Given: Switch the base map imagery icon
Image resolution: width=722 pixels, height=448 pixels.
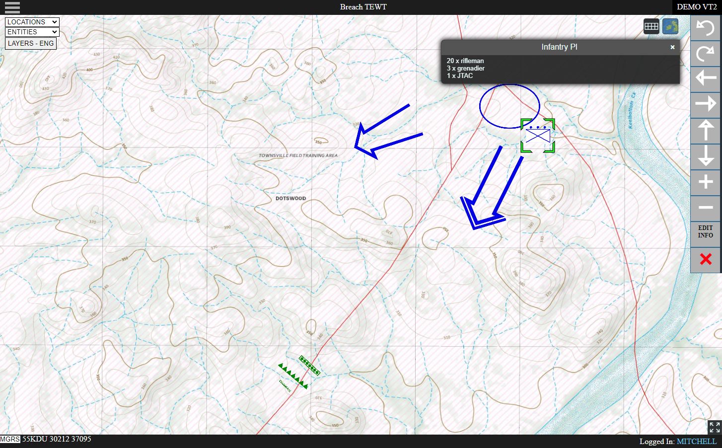Looking at the screenshot, I should click(x=670, y=26).
